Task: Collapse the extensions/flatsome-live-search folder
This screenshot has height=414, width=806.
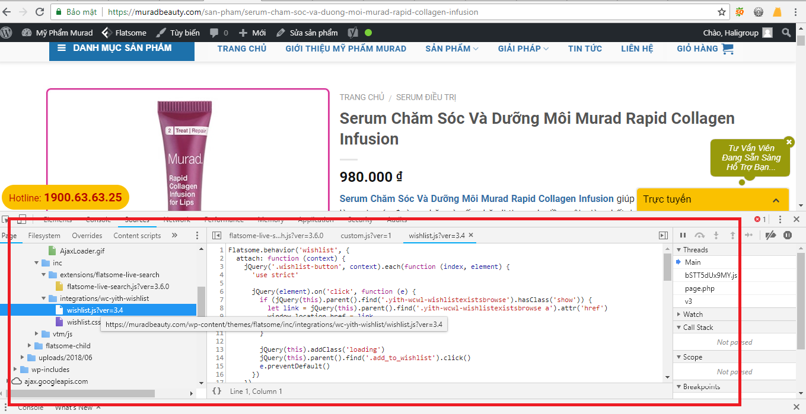Action: coord(44,275)
